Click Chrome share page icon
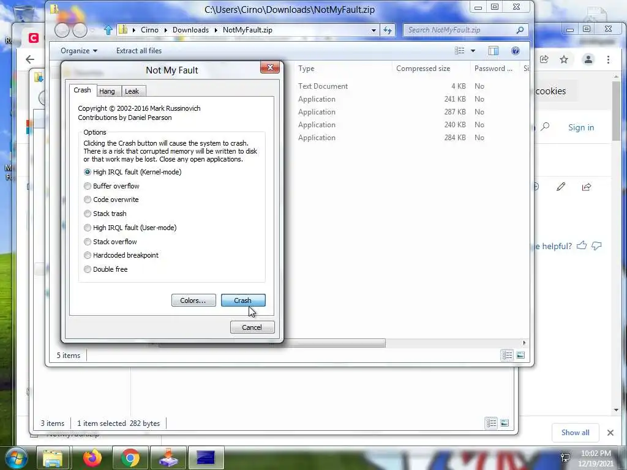The image size is (627, 470). (544, 59)
